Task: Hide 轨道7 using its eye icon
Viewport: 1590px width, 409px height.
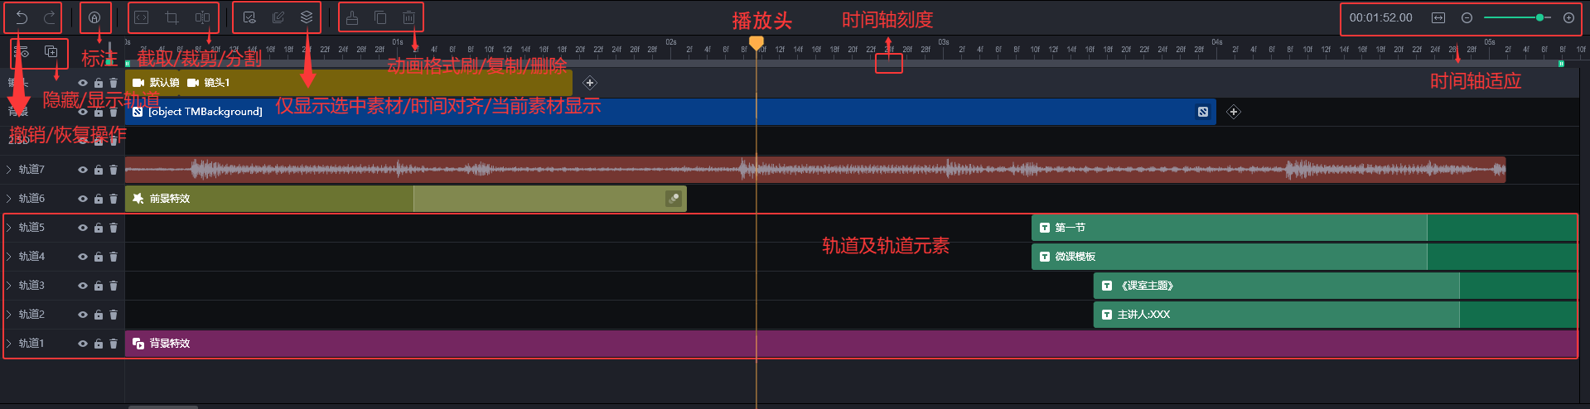Action: [83, 170]
